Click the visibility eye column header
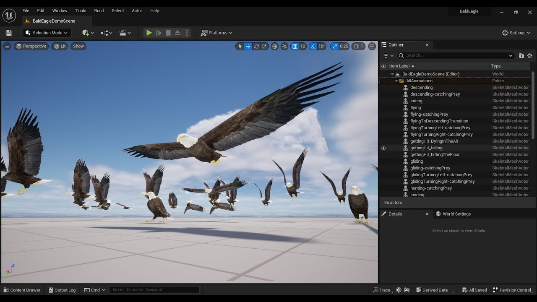 [x=383, y=66]
